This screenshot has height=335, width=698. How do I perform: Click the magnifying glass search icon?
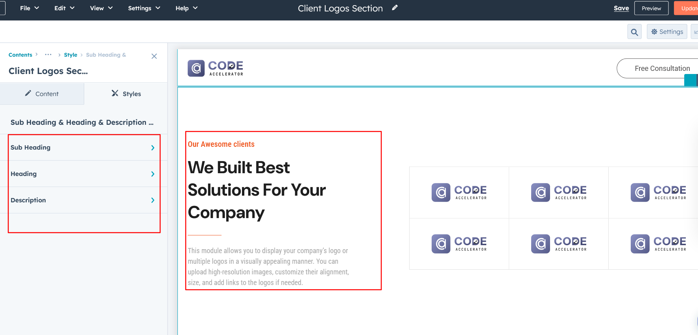(634, 32)
